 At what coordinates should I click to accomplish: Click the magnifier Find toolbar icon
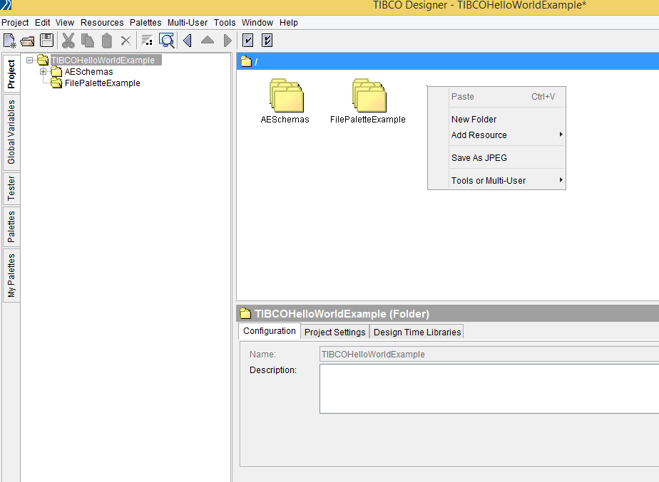tap(167, 41)
